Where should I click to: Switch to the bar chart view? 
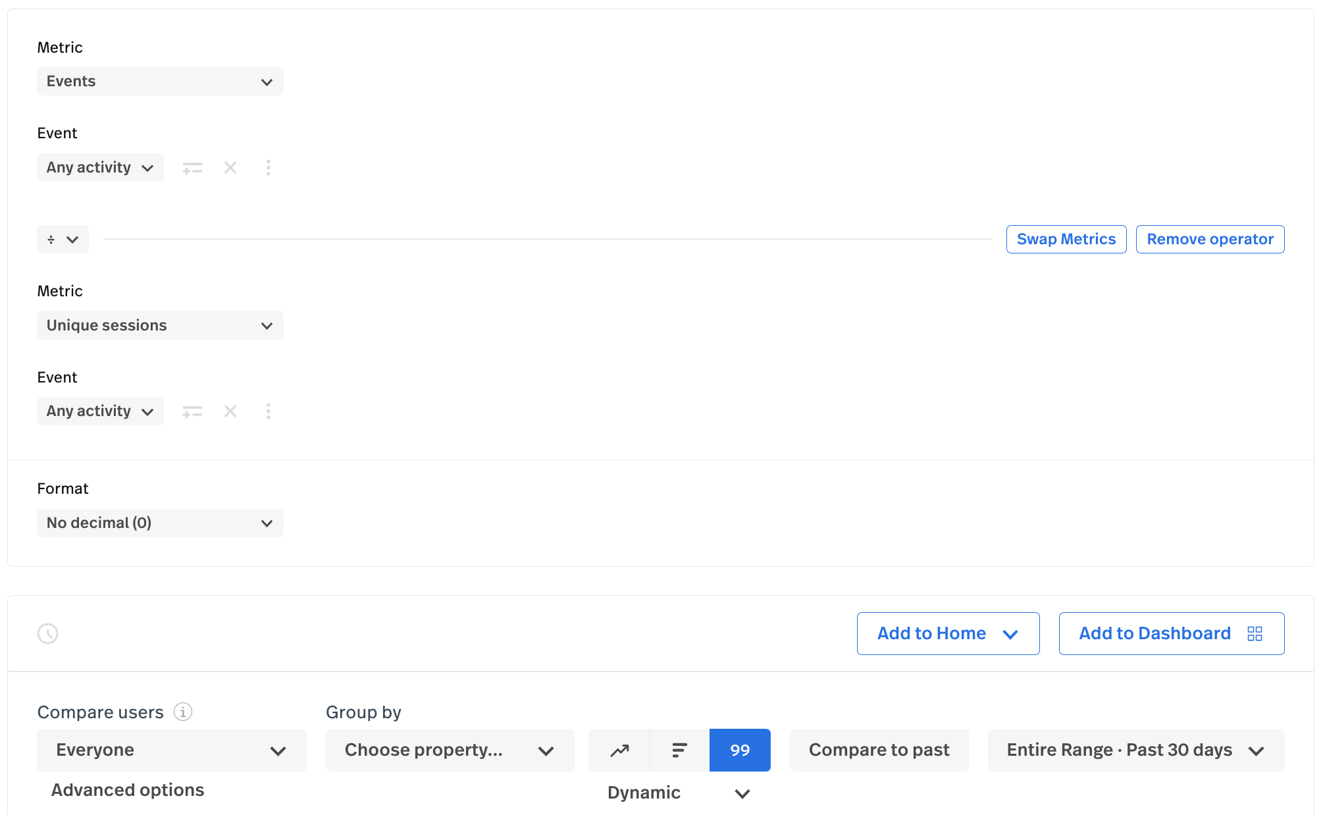[x=679, y=750]
